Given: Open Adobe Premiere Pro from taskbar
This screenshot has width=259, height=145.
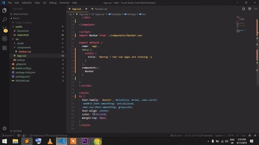Looking at the screenshot, I should pyautogui.click(x=85, y=141).
